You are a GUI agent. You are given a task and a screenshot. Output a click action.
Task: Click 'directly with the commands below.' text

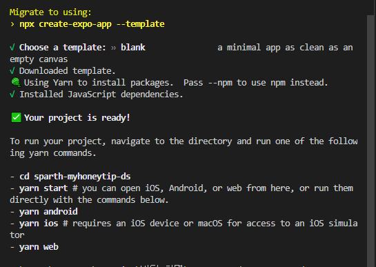89,200
